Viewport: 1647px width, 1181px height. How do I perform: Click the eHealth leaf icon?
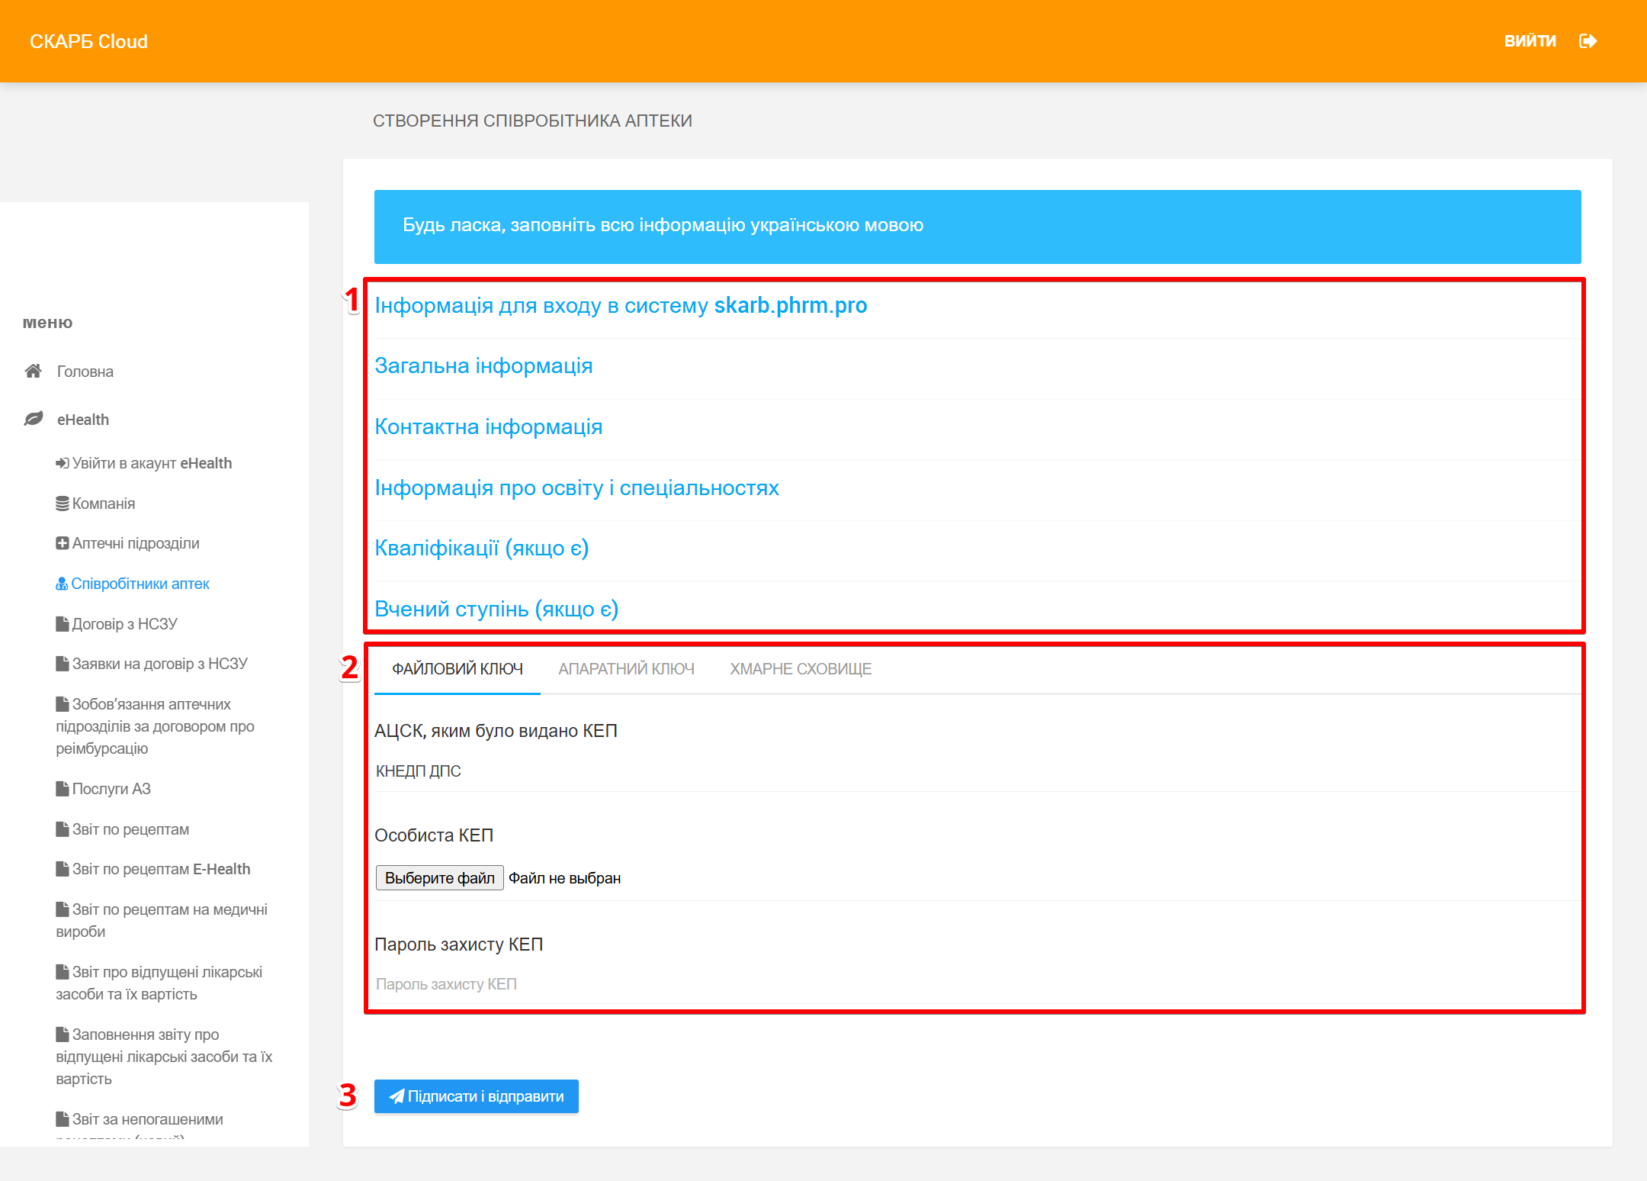click(33, 419)
